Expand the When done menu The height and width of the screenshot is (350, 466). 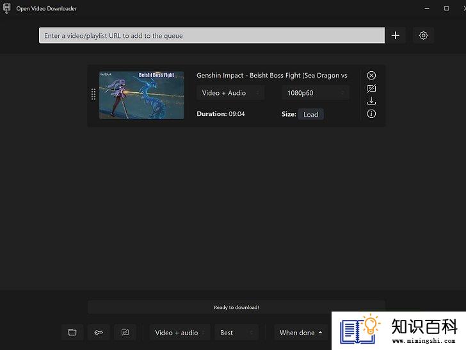click(x=301, y=333)
